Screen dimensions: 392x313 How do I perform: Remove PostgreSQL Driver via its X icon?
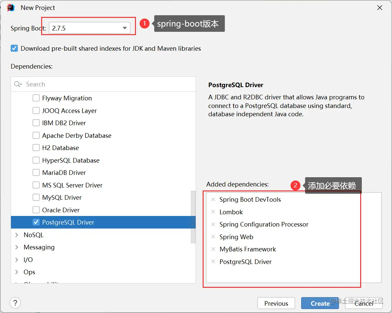click(x=213, y=262)
